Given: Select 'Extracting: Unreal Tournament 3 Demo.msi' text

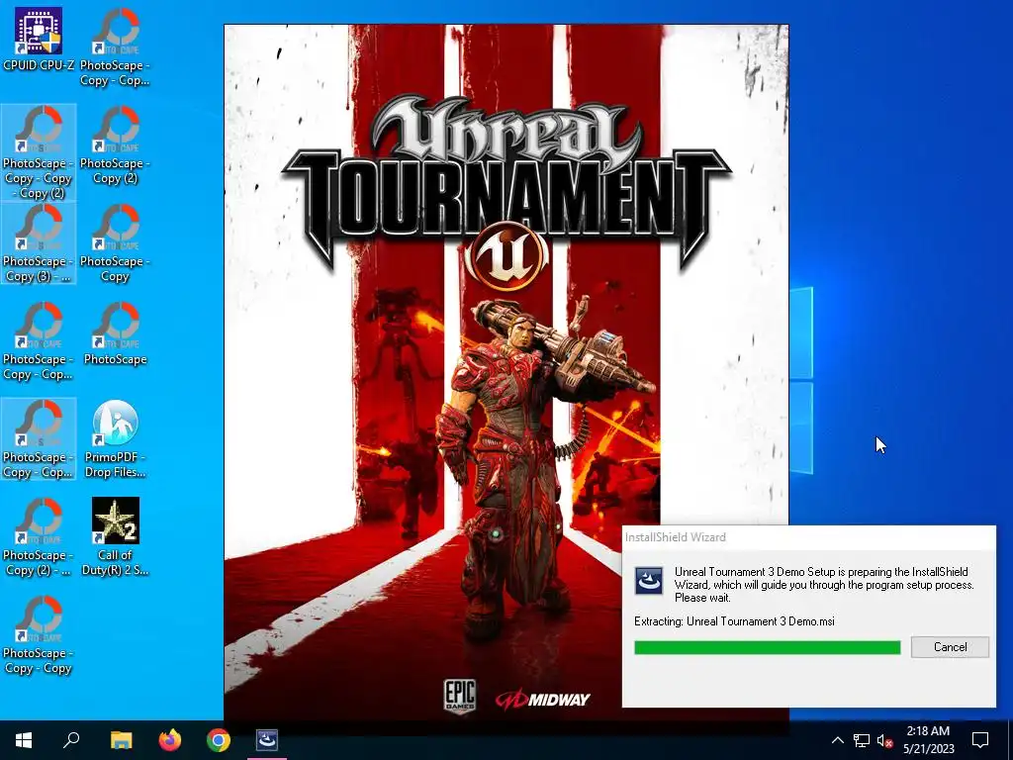Looking at the screenshot, I should click(734, 621).
